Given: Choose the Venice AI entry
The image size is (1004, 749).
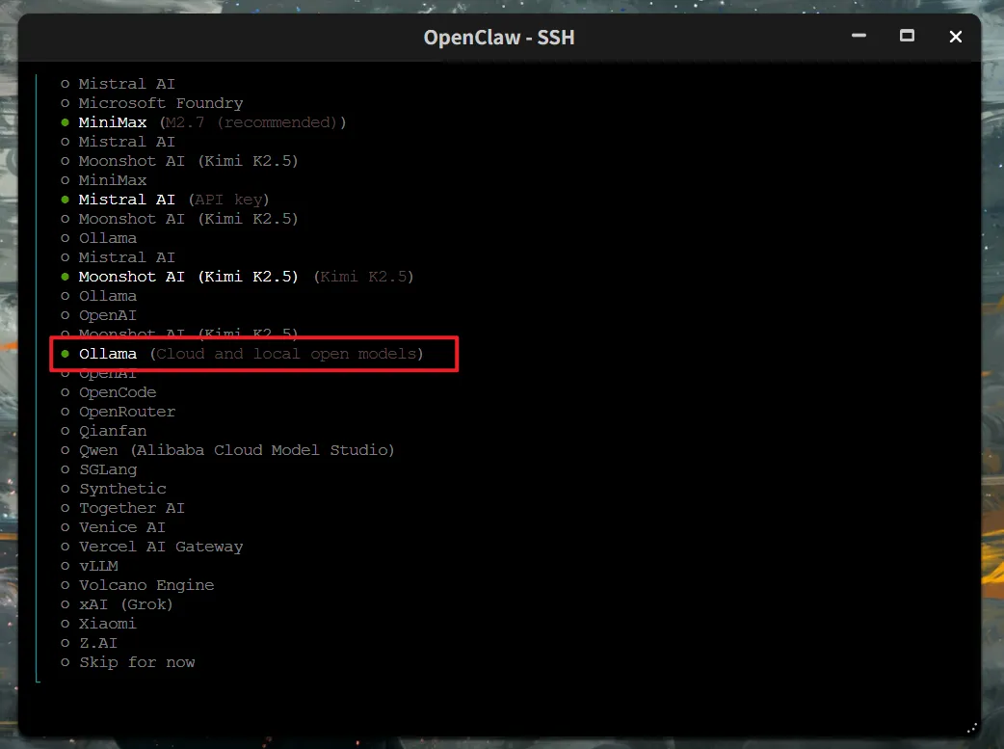Looking at the screenshot, I should (114, 527).
